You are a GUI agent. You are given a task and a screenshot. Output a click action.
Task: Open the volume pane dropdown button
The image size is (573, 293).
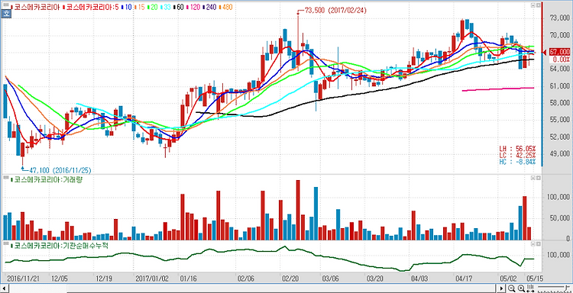(x=533, y=178)
